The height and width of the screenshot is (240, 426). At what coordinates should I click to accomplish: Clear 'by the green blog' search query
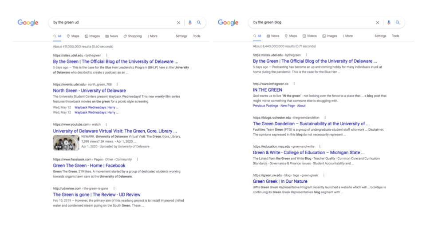click(x=377, y=23)
